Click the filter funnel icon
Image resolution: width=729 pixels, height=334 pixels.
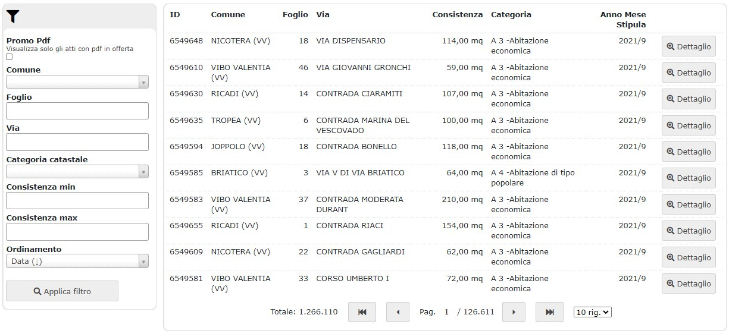[13, 17]
